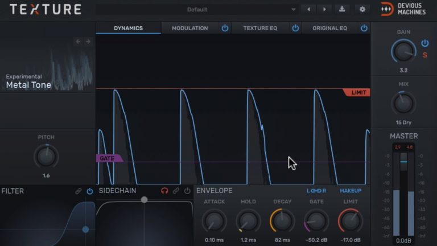Click the Sidechain link chain icon

(x=176, y=191)
